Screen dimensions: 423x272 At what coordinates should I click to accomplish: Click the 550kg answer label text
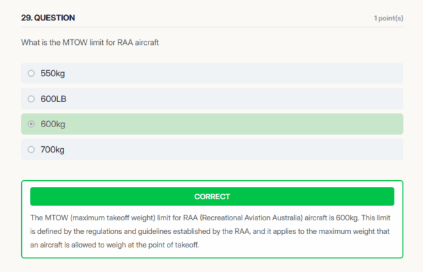click(x=52, y=73)
